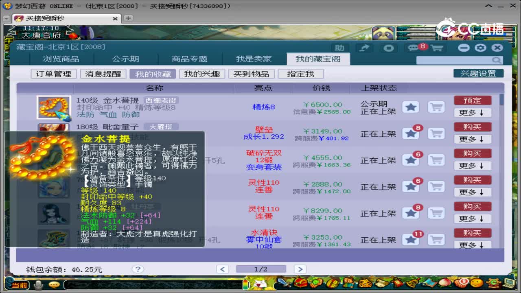Toggle favorite star on ¥6500.00 金水菩提 row
The image size is (521, 293).
pyautogui.click(x=411, y=107)
